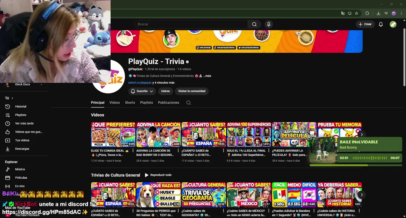Open QUÉ RAZA ES dog quiz thumbnail
The width and height of the screenshot is (406, 218).
coord(158,195)
